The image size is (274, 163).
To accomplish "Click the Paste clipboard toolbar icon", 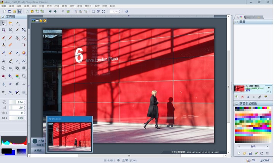I will 32,11.
